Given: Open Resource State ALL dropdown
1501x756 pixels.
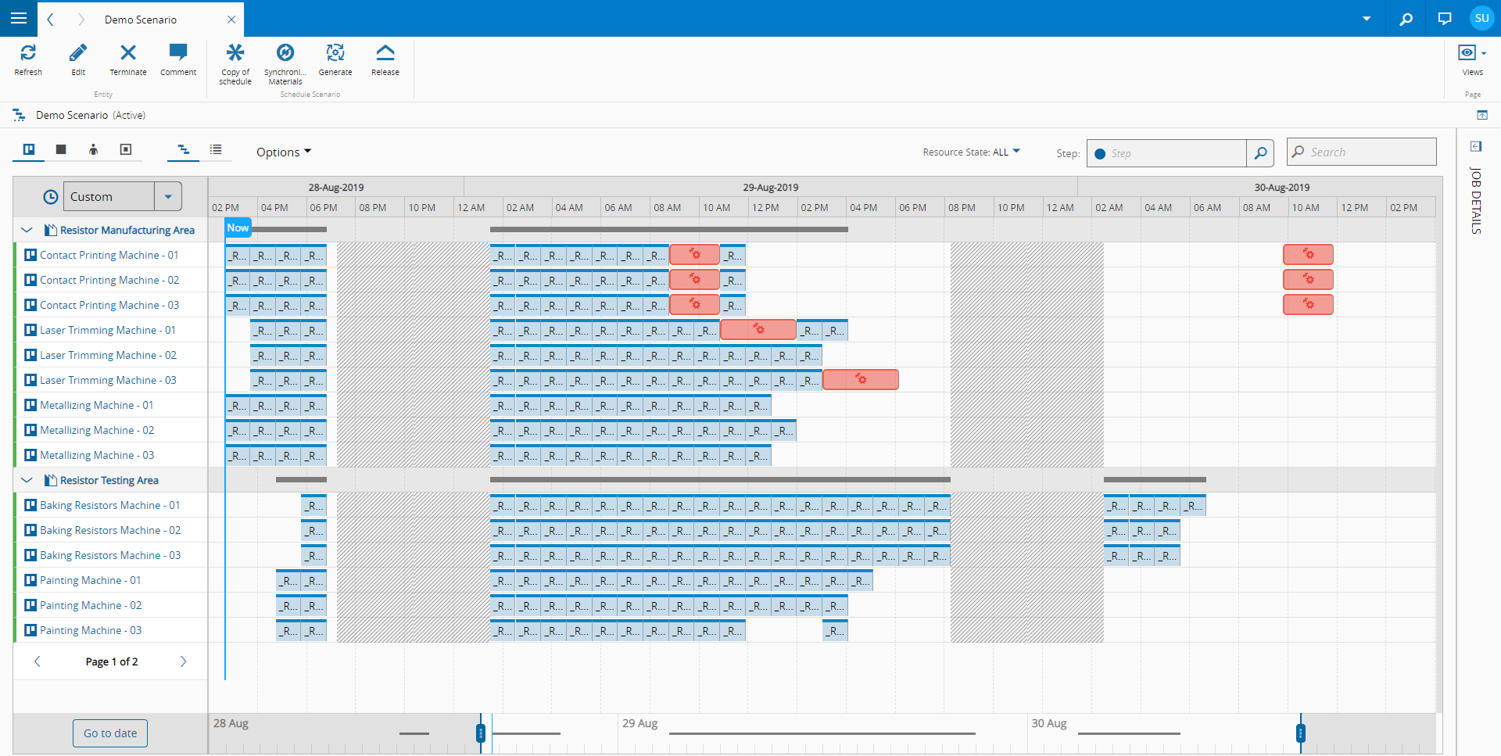Looking at the screenshot, I should [x=971, y=152].
